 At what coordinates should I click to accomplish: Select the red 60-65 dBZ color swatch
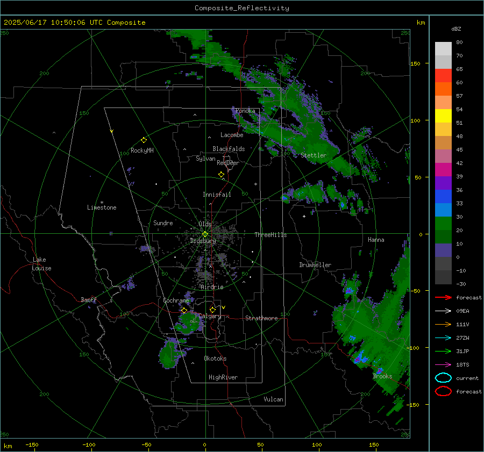pos(443,76)
